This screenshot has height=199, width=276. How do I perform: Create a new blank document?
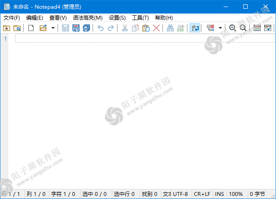tap(31, 28)
